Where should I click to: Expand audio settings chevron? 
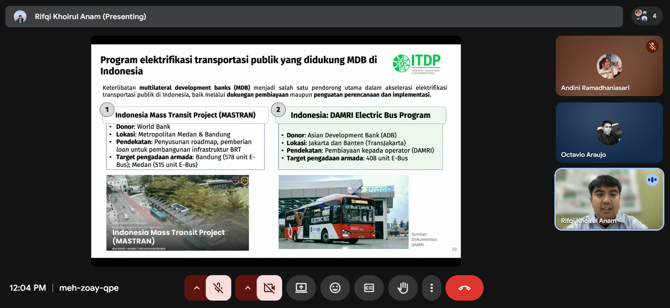197,288
